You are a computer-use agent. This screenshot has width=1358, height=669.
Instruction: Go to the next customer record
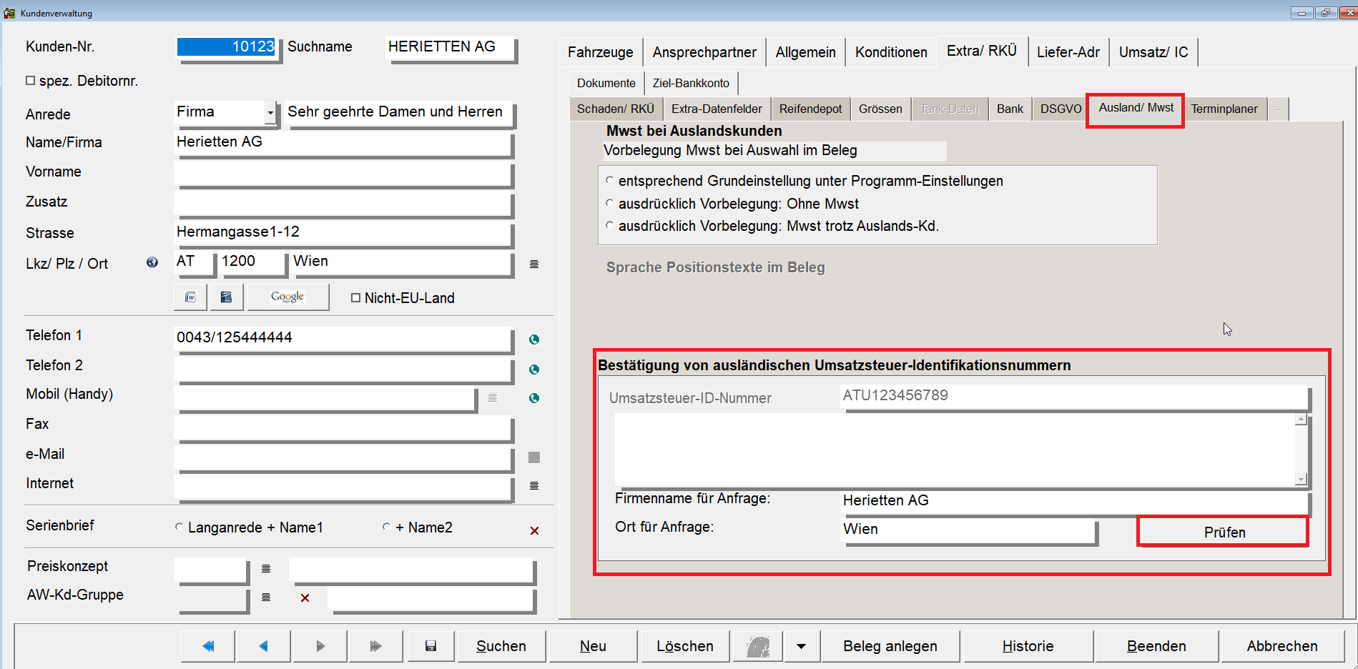(320, 646)
